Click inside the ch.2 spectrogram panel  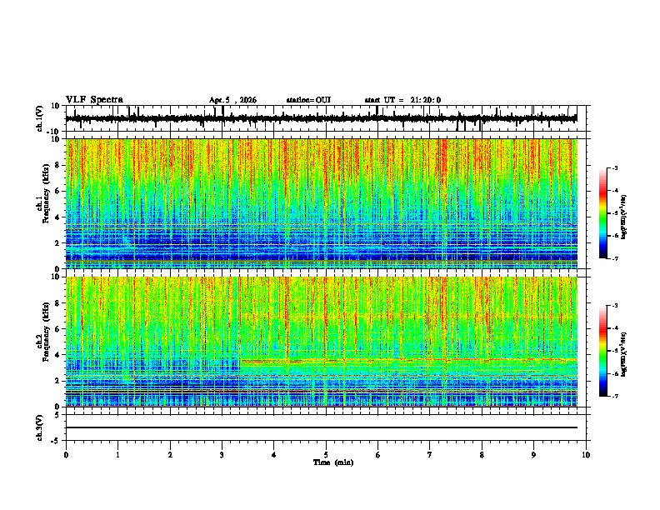[x=322, y=342]
